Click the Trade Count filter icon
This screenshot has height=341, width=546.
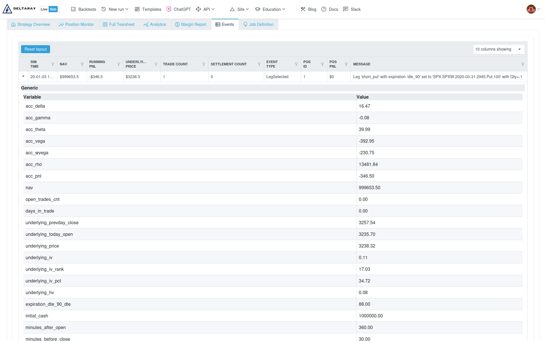(x=204, y=64)
